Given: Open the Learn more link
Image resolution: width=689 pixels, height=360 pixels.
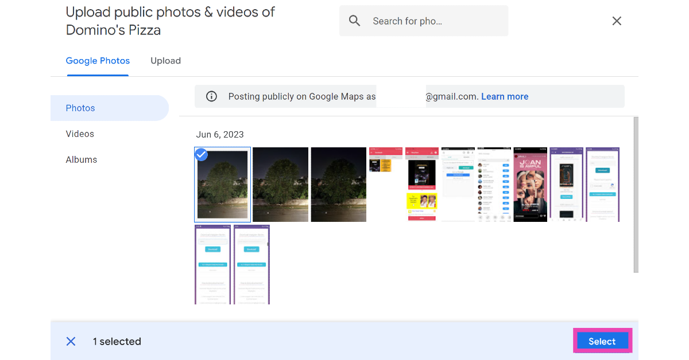Looking at the screenshot, I should [505, 96].
